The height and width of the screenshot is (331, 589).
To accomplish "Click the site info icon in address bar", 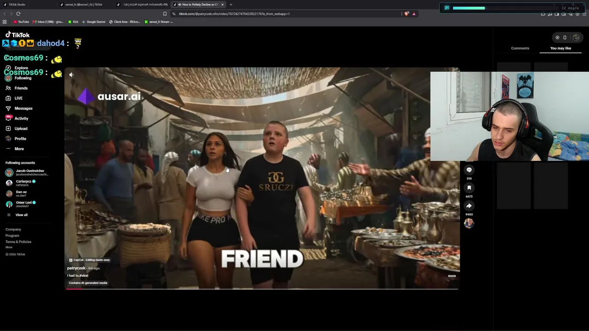I will 174,14.
